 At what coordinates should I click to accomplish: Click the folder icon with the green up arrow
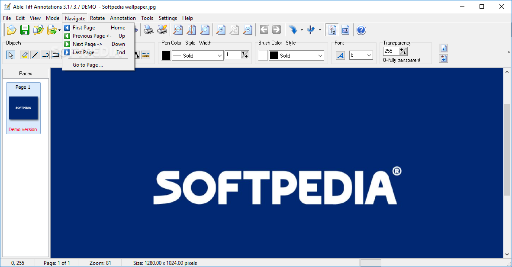pyautogui.click(x=38, y=30)
